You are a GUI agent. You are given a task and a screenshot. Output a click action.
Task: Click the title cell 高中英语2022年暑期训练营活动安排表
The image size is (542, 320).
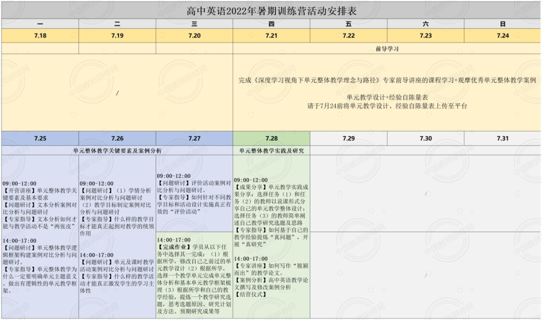pos(271,11)
